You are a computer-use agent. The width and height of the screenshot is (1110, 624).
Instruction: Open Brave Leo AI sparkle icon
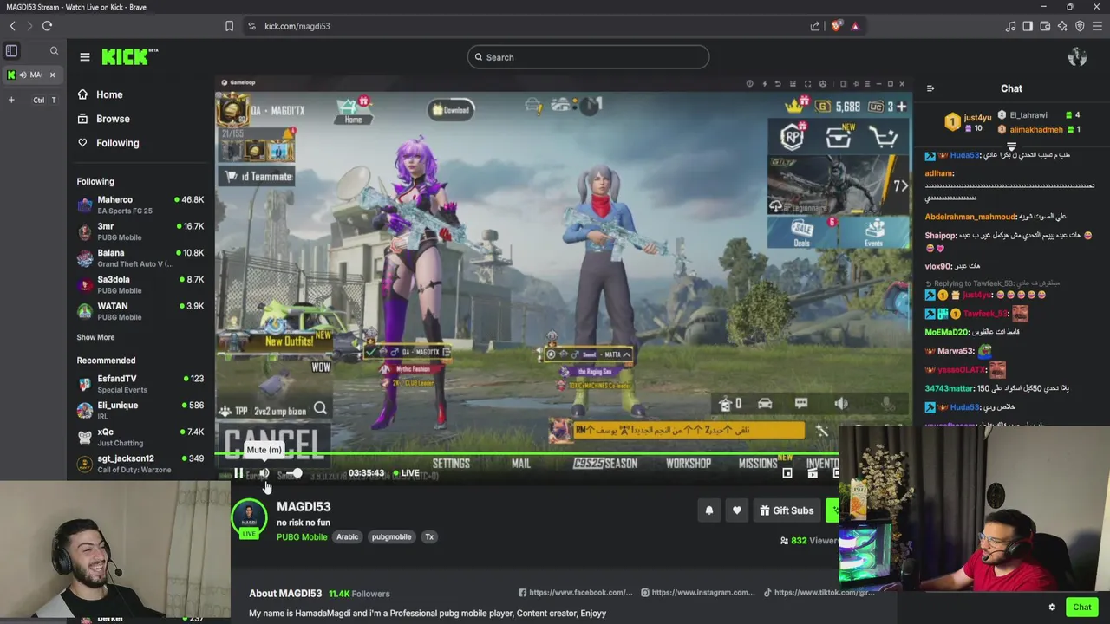coord(1062,26)
